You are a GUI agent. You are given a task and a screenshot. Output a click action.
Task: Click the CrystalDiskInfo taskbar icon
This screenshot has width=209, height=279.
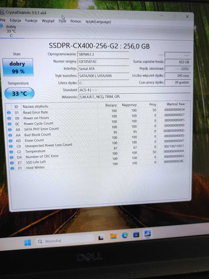[x=147, y=233]
